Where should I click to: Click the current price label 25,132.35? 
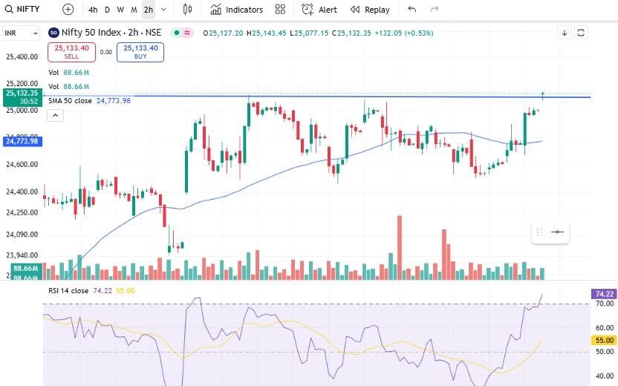click(22, 97)
